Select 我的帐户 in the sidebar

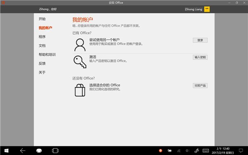(x=45, y=28)
